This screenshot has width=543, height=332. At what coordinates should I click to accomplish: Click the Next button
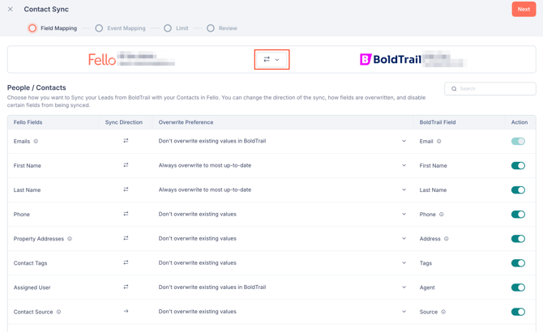coord(524,10)
